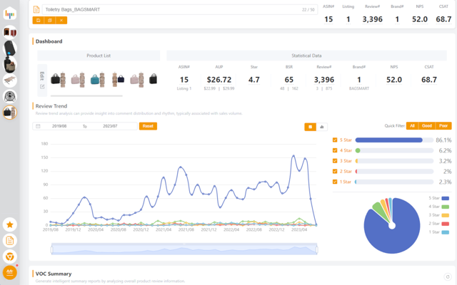This screenshot has width=457, height=285.
Task: Open the pet carrier bag project in sidebar
Action: click(x=9, y=65)
